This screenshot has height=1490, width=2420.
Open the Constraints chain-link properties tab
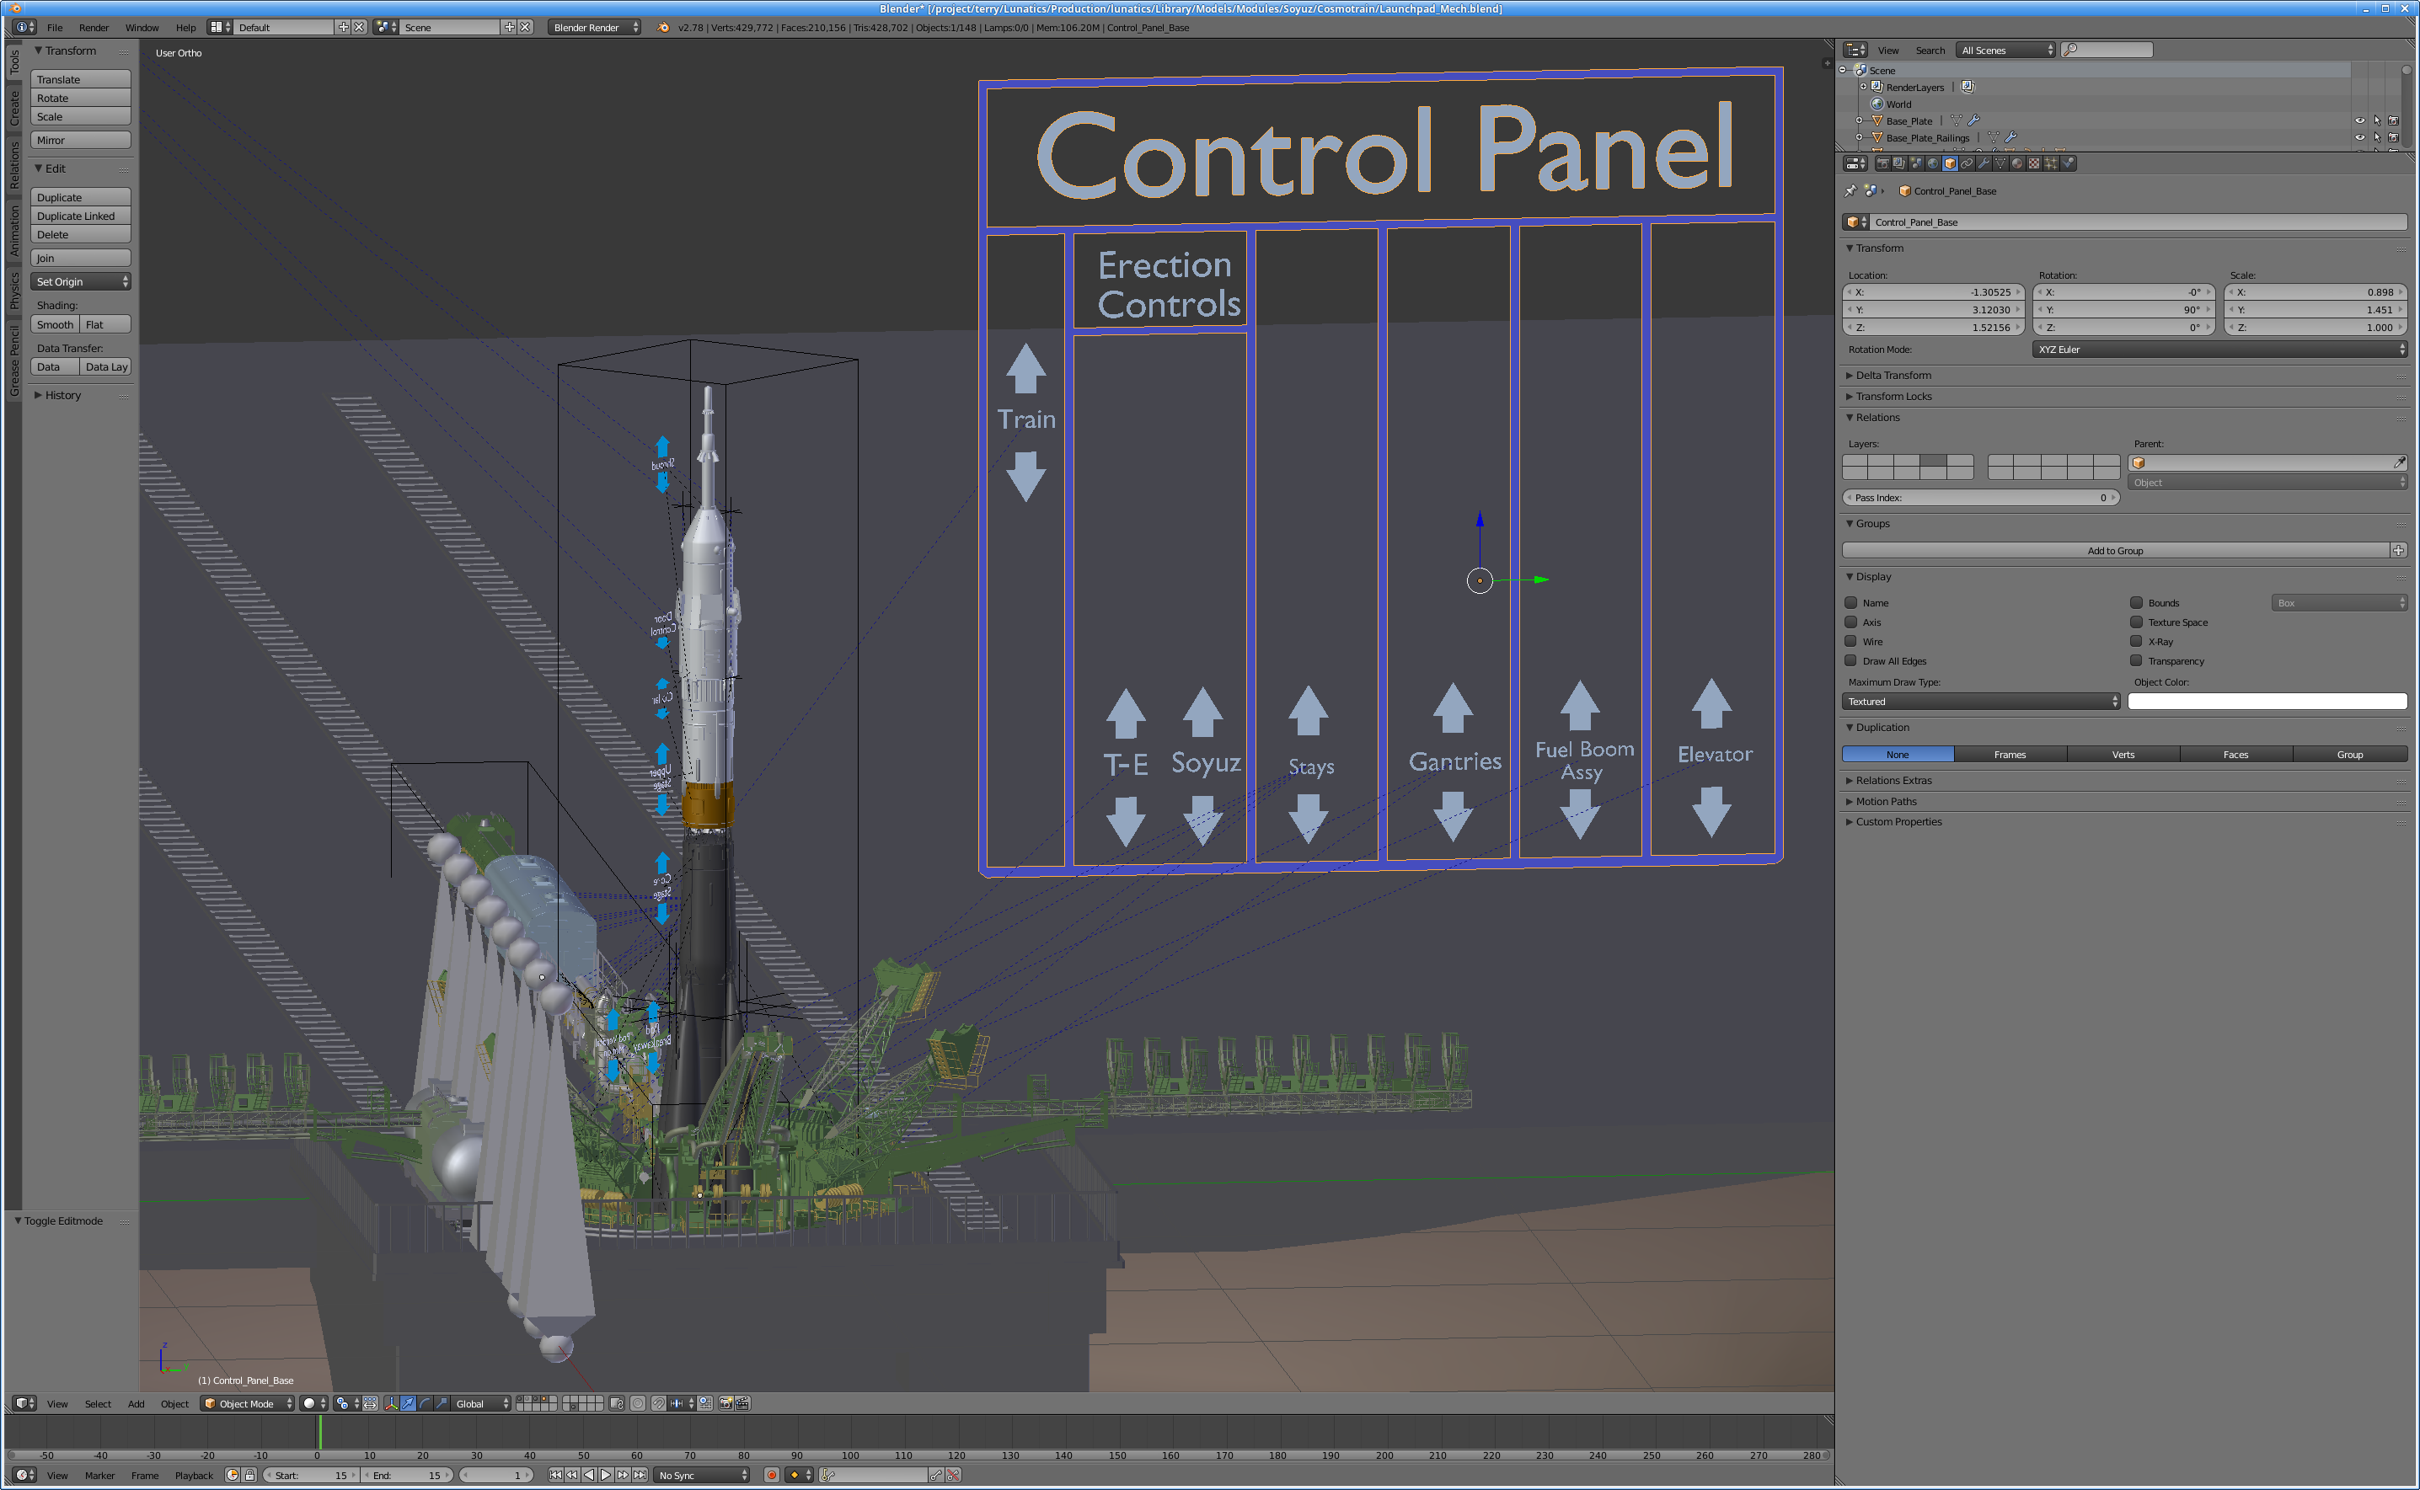coord(1968,163)
